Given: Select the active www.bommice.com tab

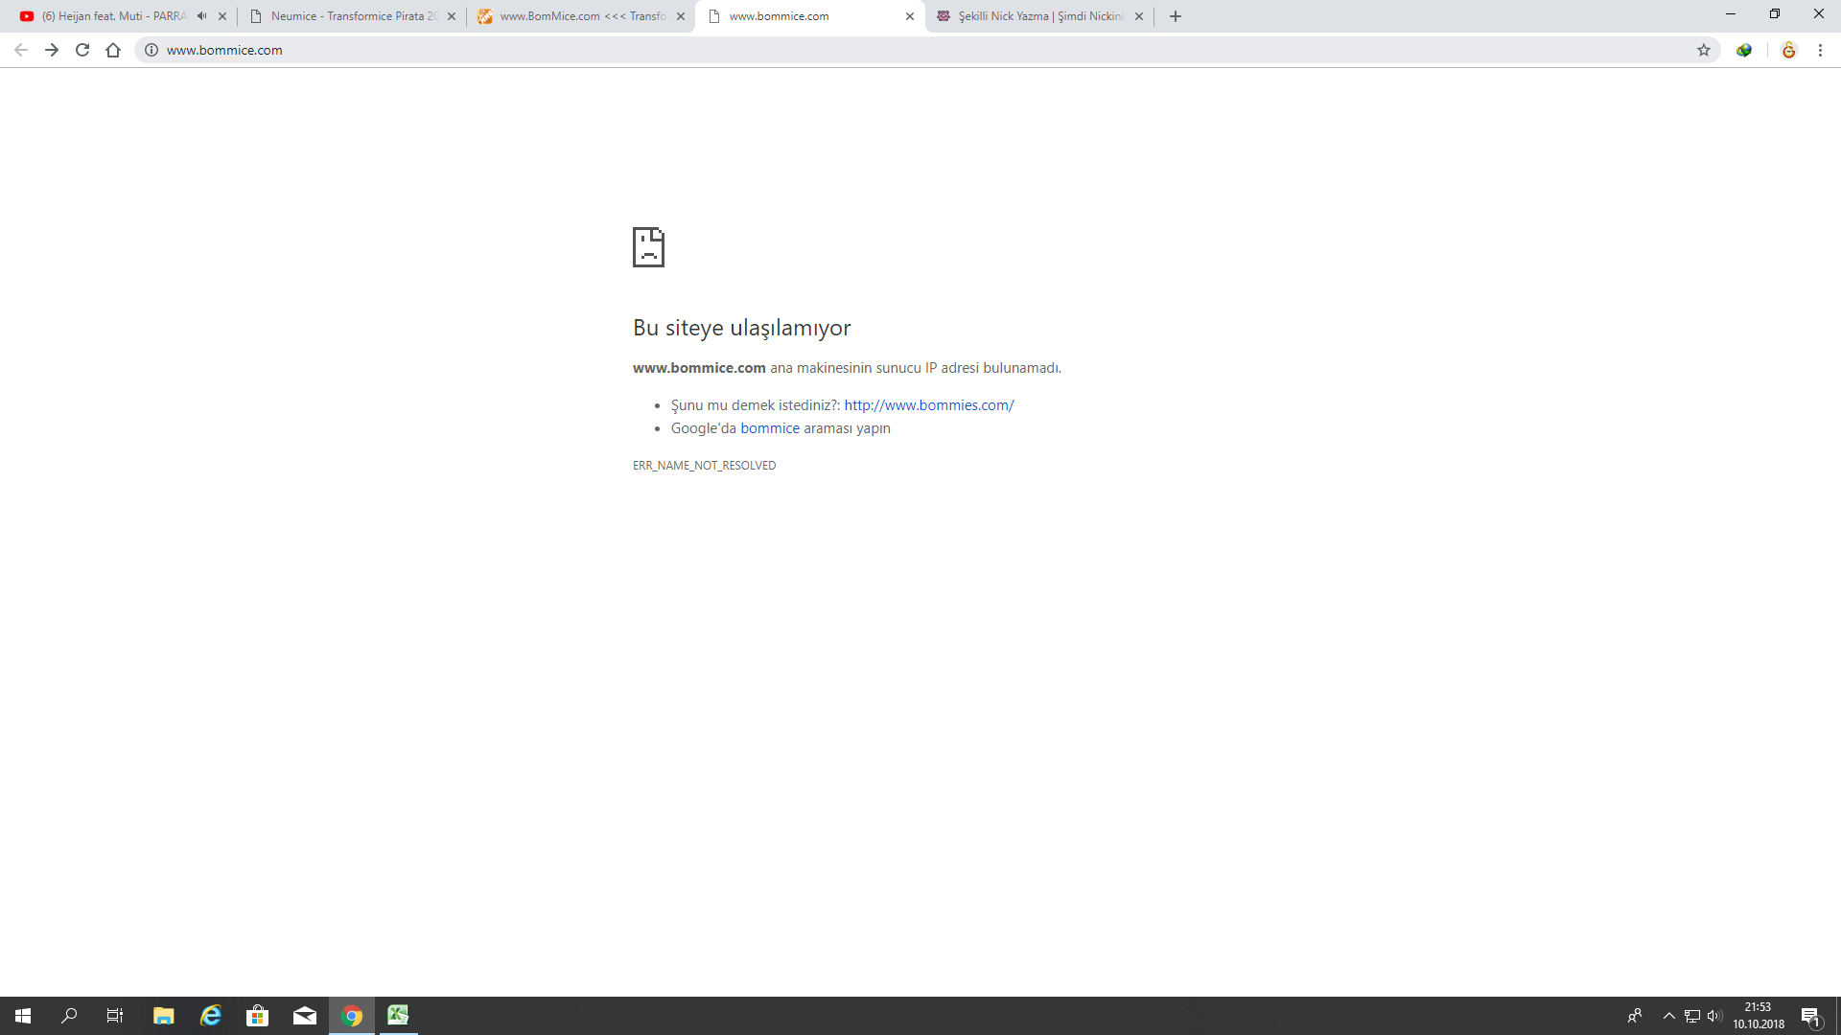Looking at the screenshot, I should [x=811, y=16].
